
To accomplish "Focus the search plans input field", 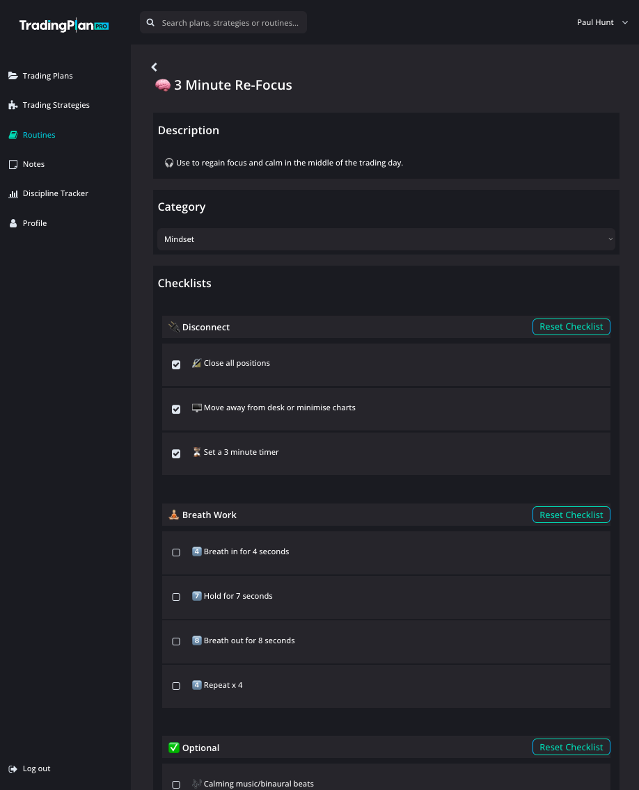I will (230, 23).
